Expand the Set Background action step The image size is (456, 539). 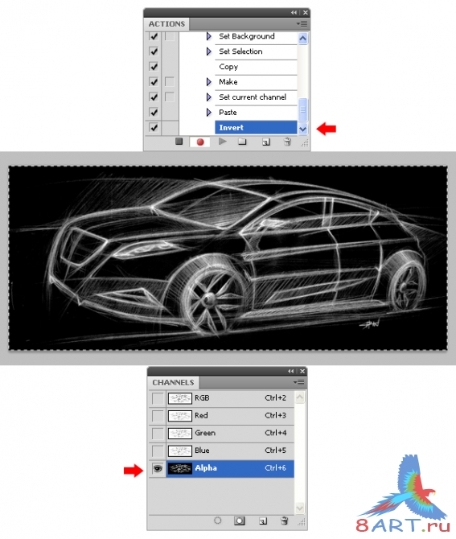[208, 36]
